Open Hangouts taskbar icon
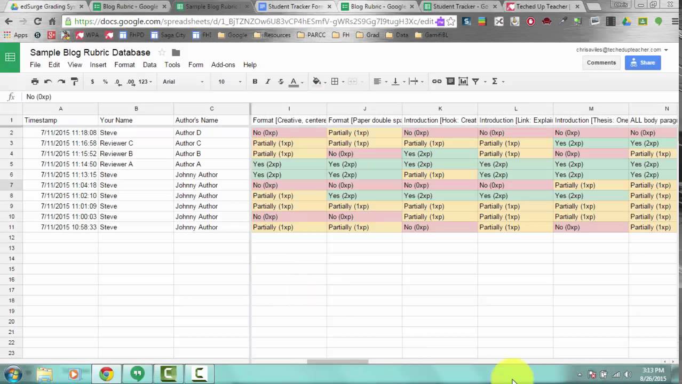Viewport: 682px width, 384px height. 137,374
